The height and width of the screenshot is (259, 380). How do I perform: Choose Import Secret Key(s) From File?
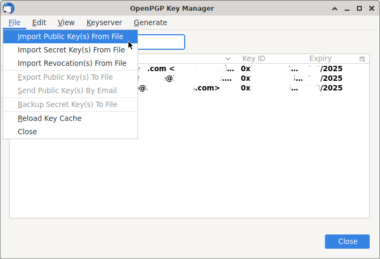click(x=71, y=50)
